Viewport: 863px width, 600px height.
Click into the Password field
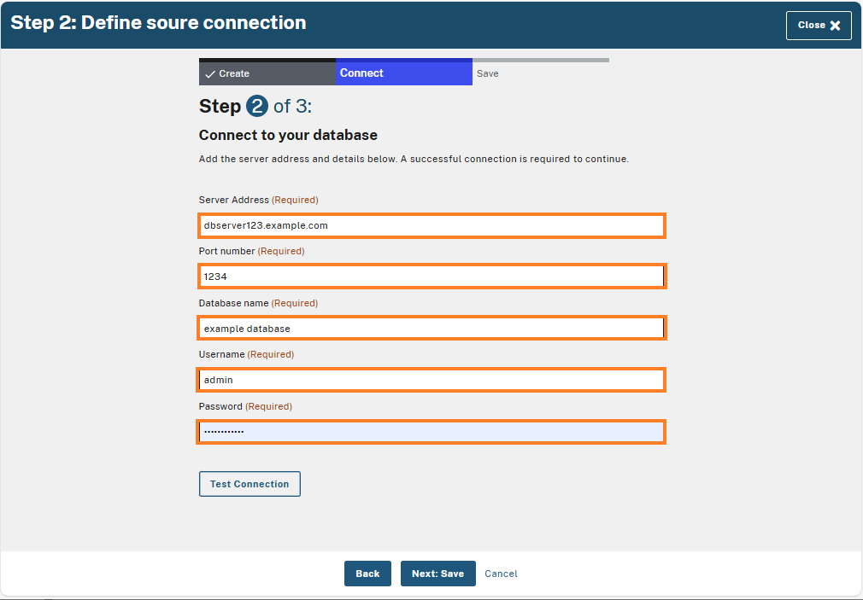(431, 431)
